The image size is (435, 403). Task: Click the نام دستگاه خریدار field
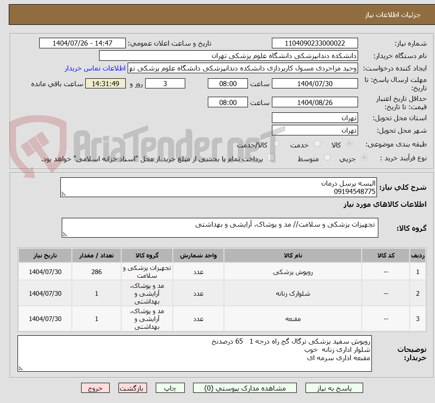228,56
